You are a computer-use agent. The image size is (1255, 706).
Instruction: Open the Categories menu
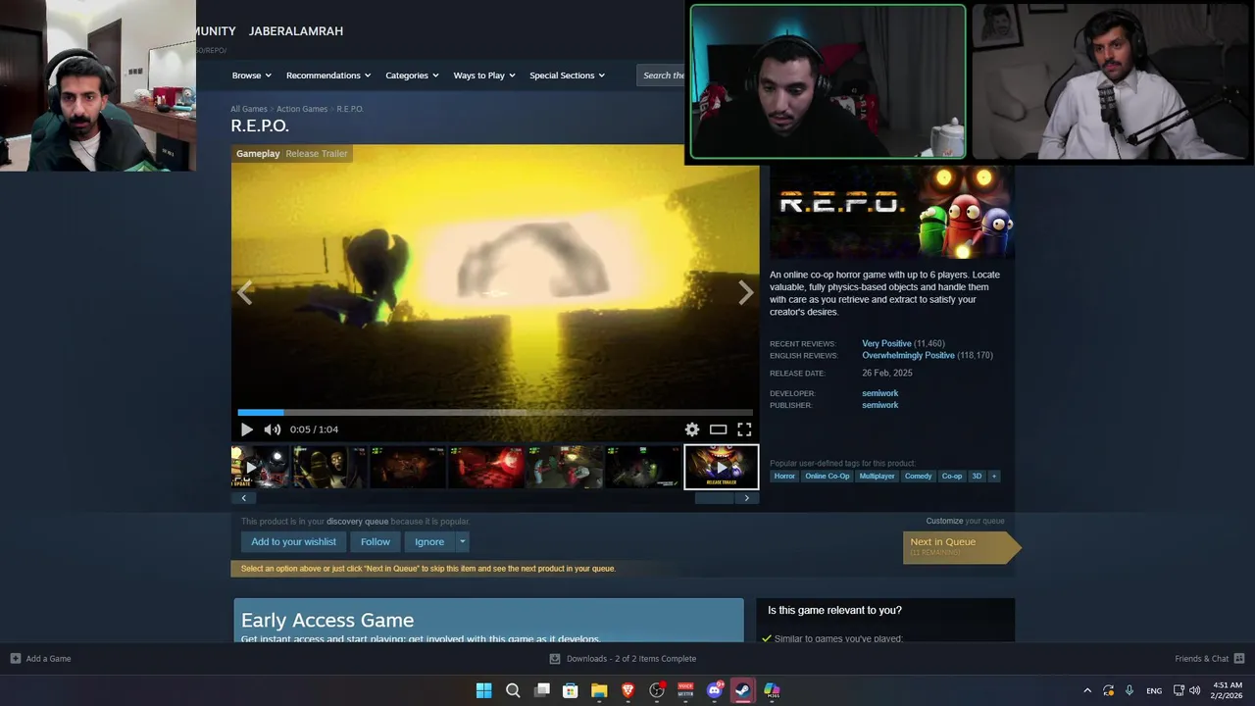pos(412,76)
